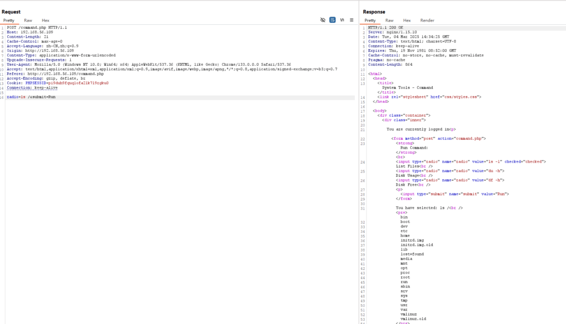This screenshot has height=324, width=566.
Task: Switch to the Request Hex tab
Action: coord(45,20)
